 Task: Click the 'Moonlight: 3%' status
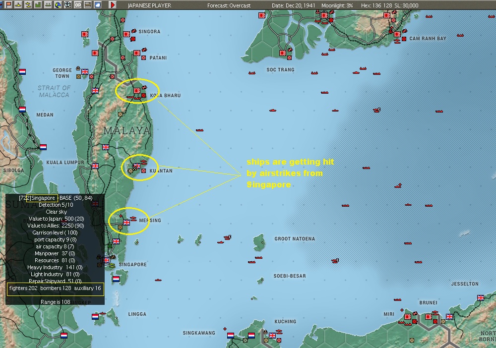(337, 5)
